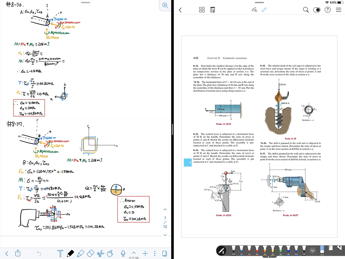This screenshot has height=259, width=345.
Task: Open the page export icon
Action: (x=213, y=10)
